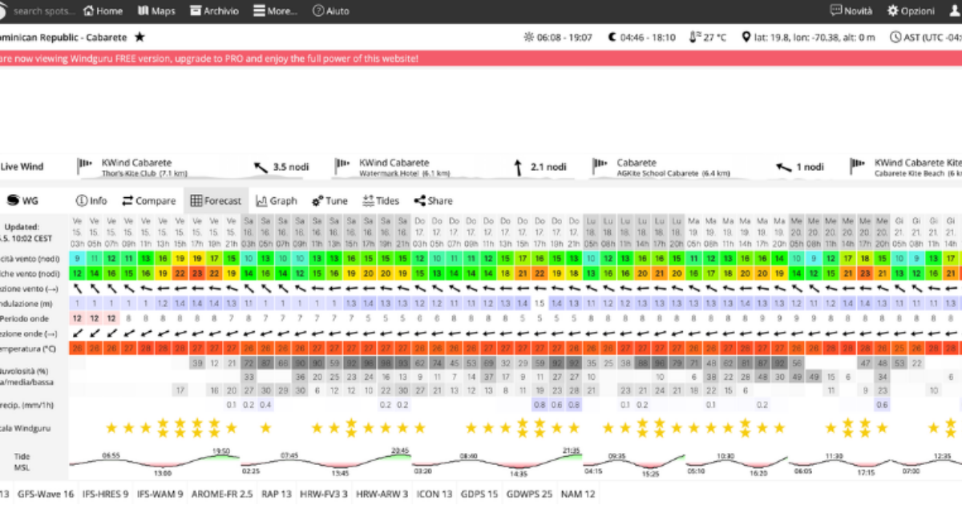Viewport: 962px width, 505px height.
Task: Select the GDWPS 25 model tab
Action: coord(529,494)
